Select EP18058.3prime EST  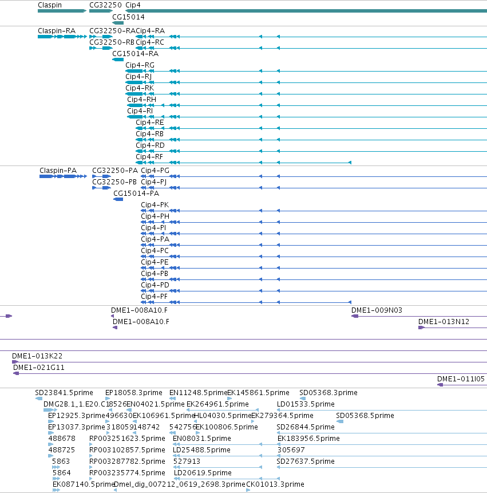tap(108, 399)
